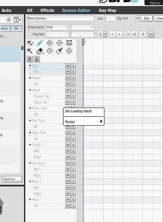163x222 pixels.
Task: Open the Key Map tab
Action: coord(108,10)
